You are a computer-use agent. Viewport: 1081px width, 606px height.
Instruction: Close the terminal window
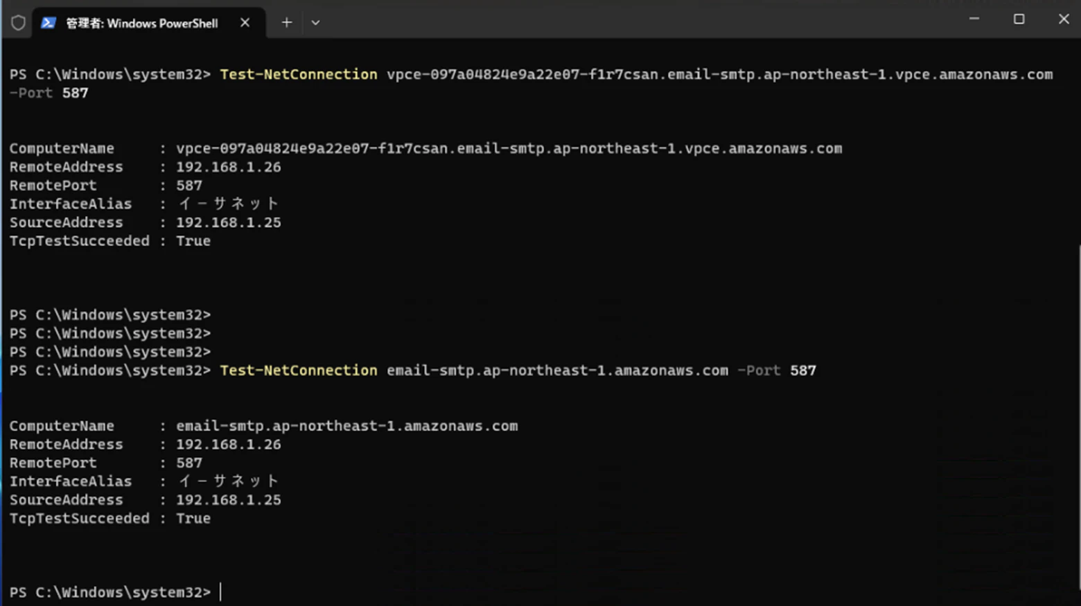[1064, 19]
